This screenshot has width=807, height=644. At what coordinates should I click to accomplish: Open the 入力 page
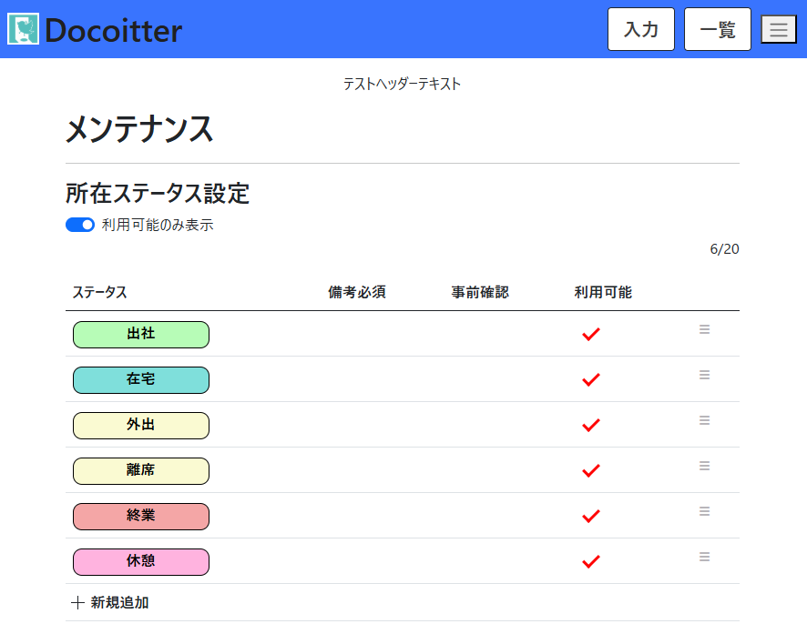pos(640,29)
